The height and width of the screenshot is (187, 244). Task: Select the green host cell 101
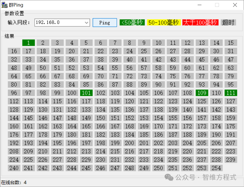[86, 93]
